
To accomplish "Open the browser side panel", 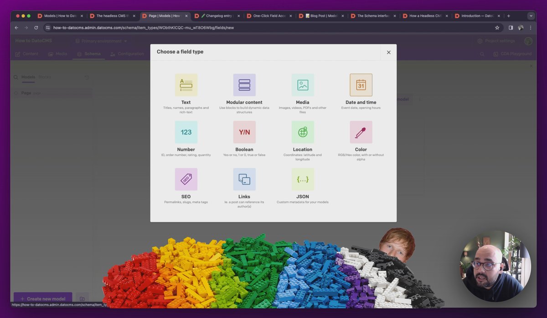I will click(x=511, y=27).
